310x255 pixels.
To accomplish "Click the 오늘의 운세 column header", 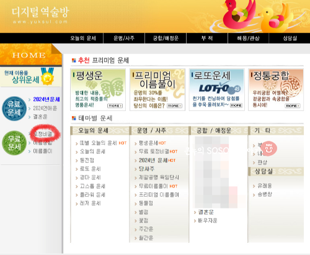I will (x=100, y=130).
